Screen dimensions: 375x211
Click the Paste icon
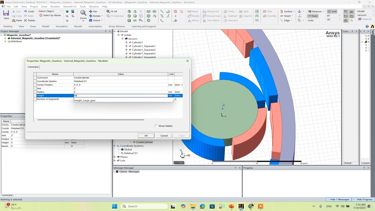tap(14, 21)
